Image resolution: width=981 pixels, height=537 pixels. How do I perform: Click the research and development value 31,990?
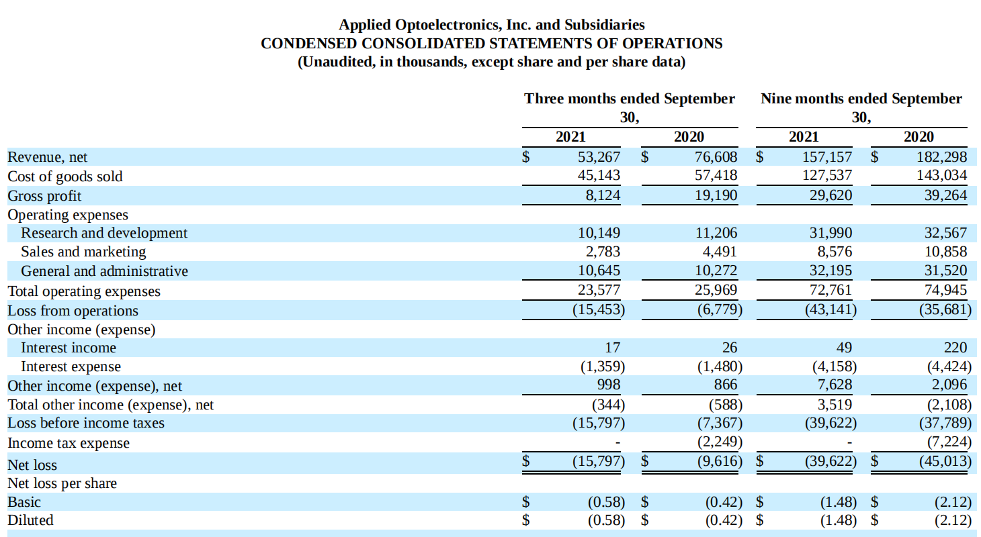click(x=830, y=233)
